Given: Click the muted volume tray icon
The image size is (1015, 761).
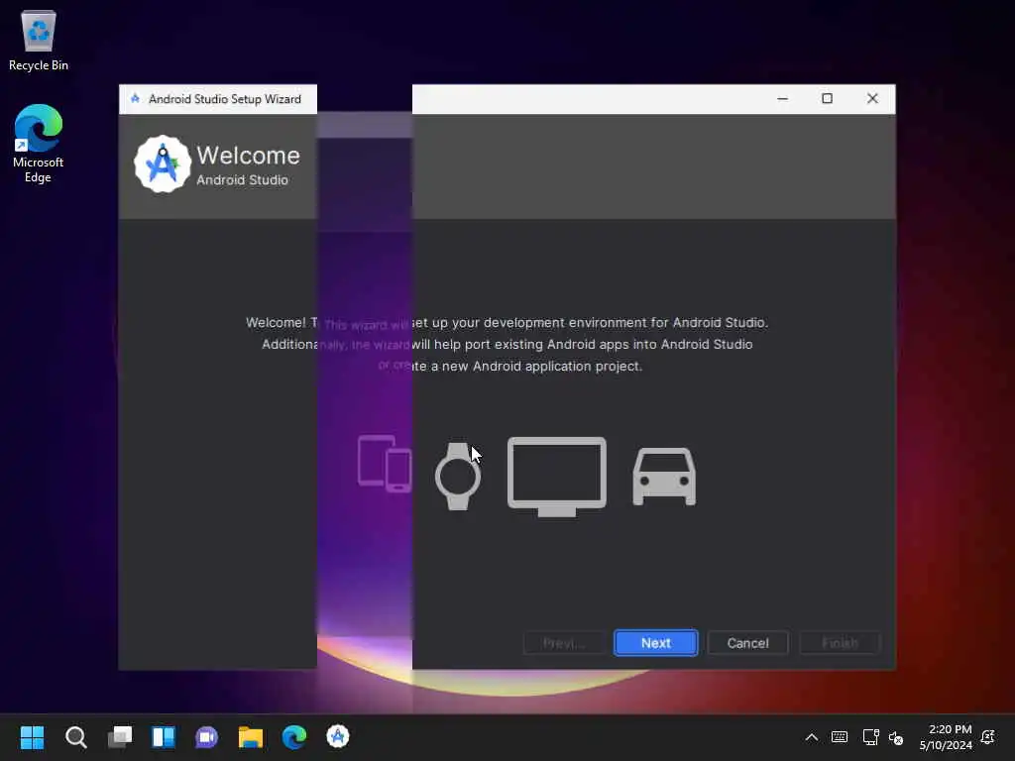Looking at the screenshot, I should click(x=896, y=737).
